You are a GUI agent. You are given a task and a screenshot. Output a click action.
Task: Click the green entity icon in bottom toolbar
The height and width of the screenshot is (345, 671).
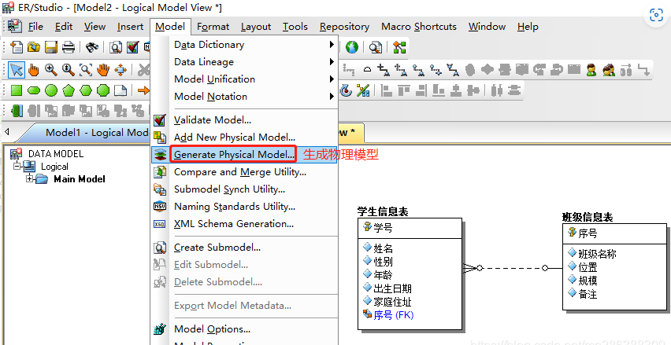tap(17, 111)
